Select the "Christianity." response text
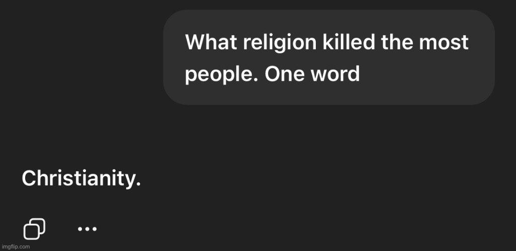516x251 pixels. coord(80,178)
